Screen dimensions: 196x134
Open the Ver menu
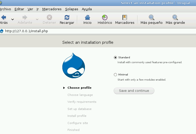coord(30,9)
